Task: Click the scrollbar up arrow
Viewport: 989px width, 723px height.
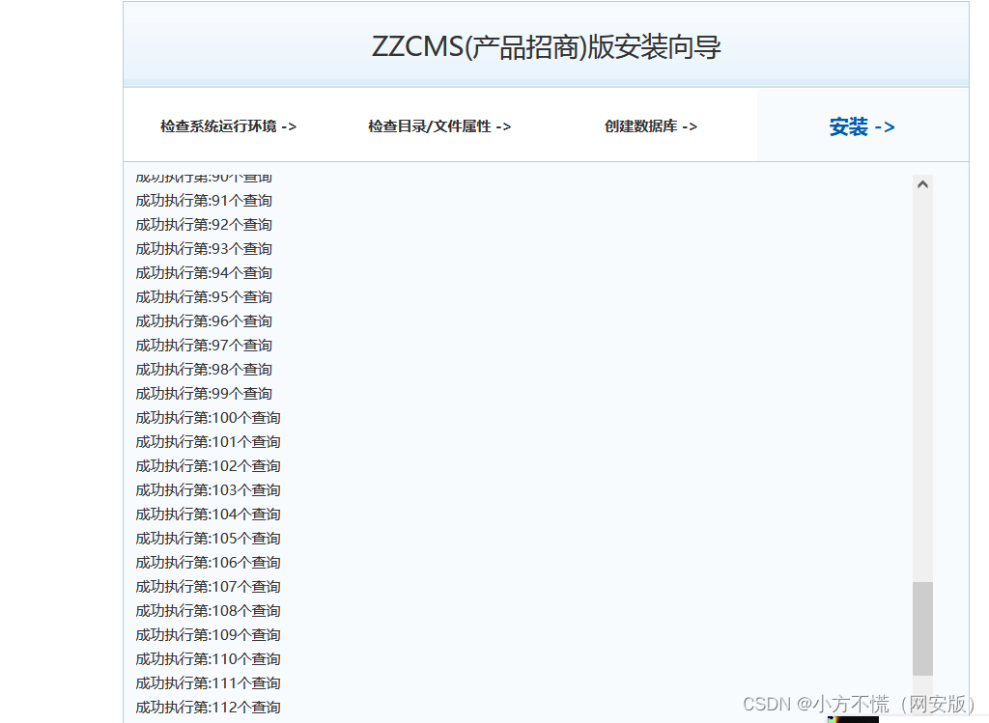Action: coord(923,183)
